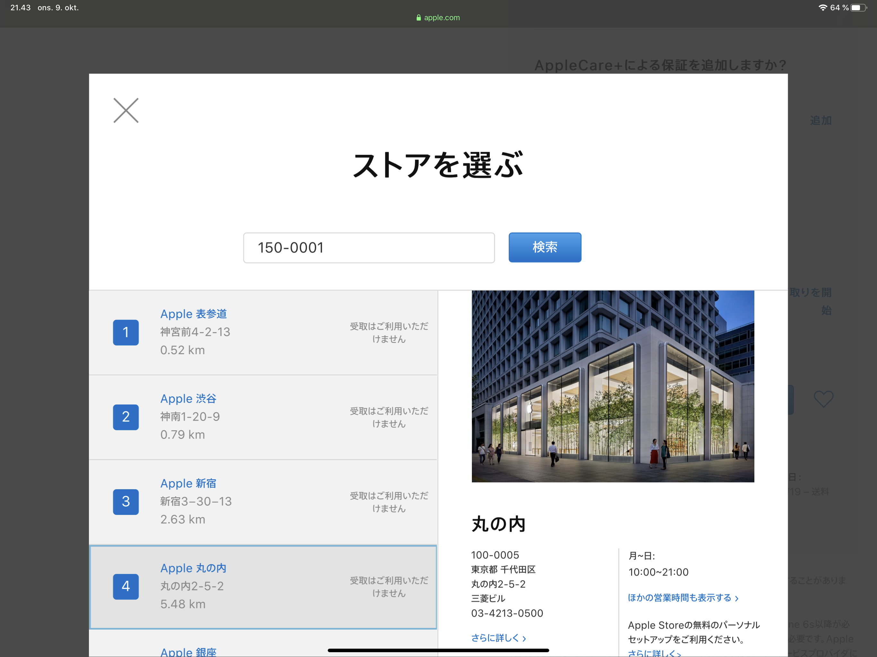The height and width of the screenshot is (657, 877).
Task: Click the 0.52 km distance
Action: tap(182, 350)
